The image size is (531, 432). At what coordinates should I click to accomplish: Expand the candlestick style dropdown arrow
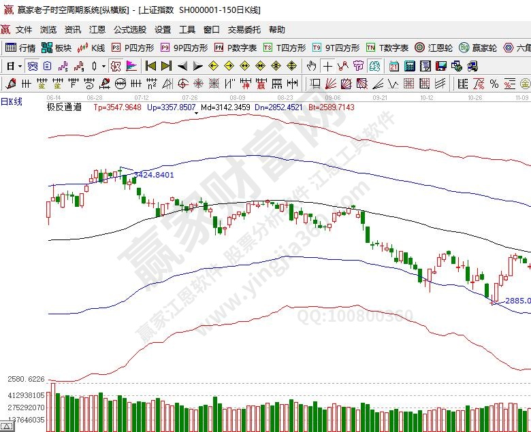(x=103, y=66)
